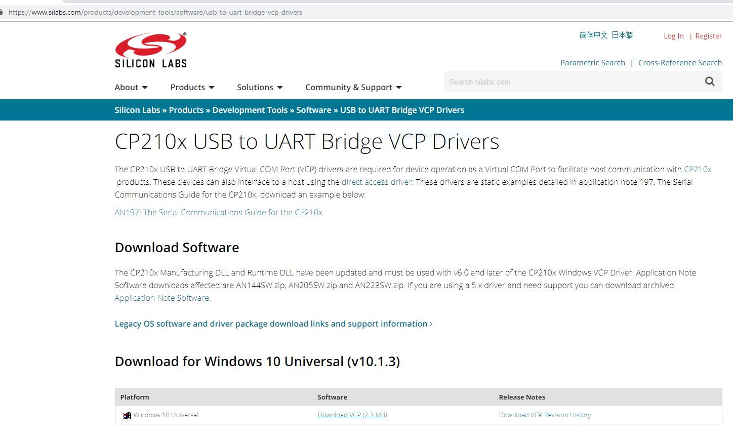Open the Log In link
The image size is (733, 438).
(x=674, y=36)
